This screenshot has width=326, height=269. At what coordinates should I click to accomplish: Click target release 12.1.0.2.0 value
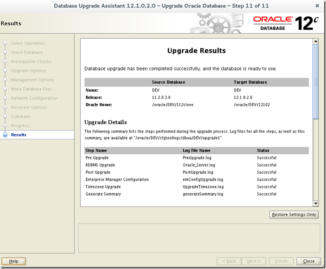(243, 97)
